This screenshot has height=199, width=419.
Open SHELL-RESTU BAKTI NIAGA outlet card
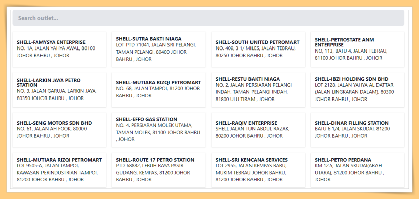click(258, 89)
